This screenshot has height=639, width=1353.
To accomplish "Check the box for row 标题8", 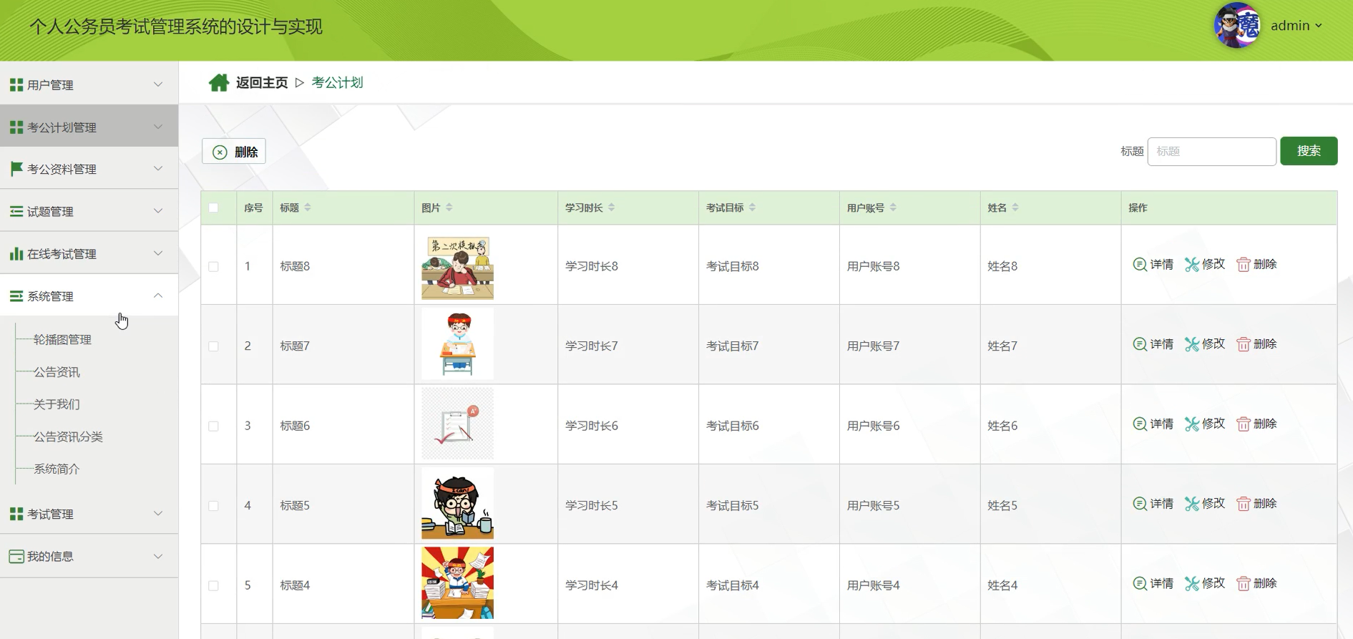I will click(x=213, y=267).
